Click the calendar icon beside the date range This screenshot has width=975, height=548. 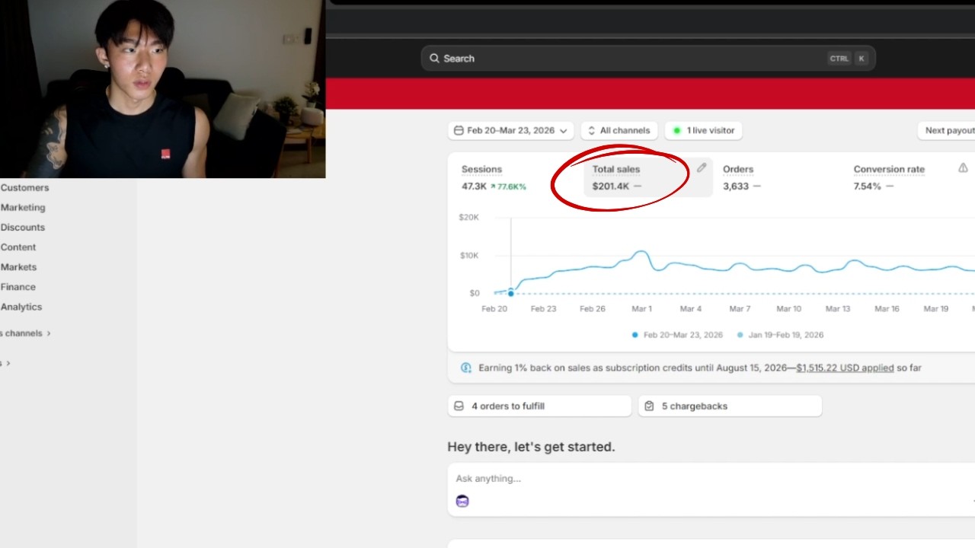click(x=459, y=130)
